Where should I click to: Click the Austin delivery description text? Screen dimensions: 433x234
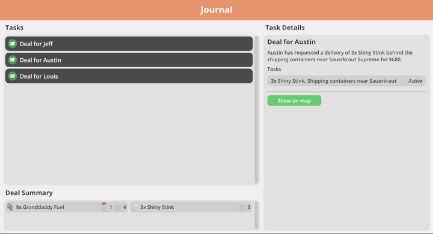[x=340, y=56]
